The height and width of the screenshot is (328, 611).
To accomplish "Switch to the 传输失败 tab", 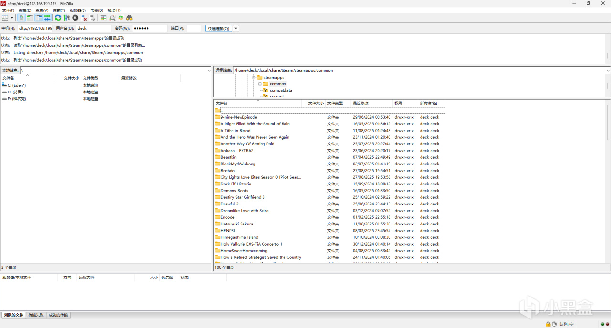I will pos(36,315).
